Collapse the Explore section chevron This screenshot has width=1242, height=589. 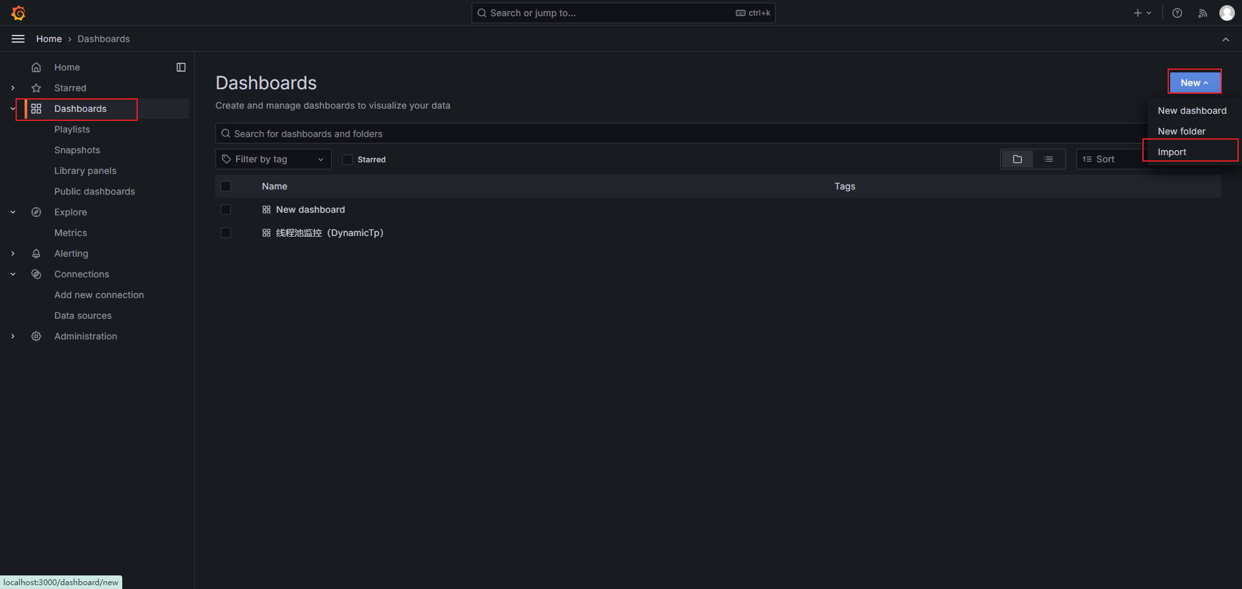tap(13, 212)
